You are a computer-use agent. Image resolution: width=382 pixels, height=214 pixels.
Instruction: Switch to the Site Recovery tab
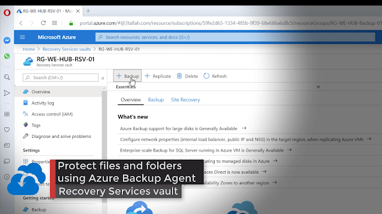[x=186, y=100]
